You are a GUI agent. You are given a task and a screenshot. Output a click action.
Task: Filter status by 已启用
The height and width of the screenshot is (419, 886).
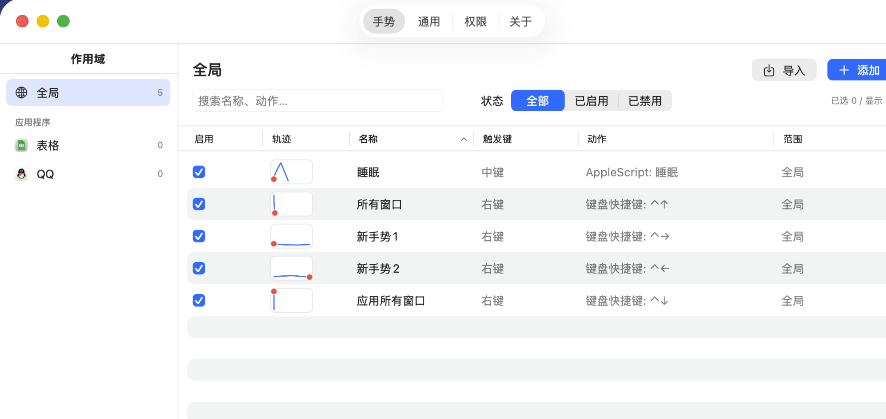591,101
